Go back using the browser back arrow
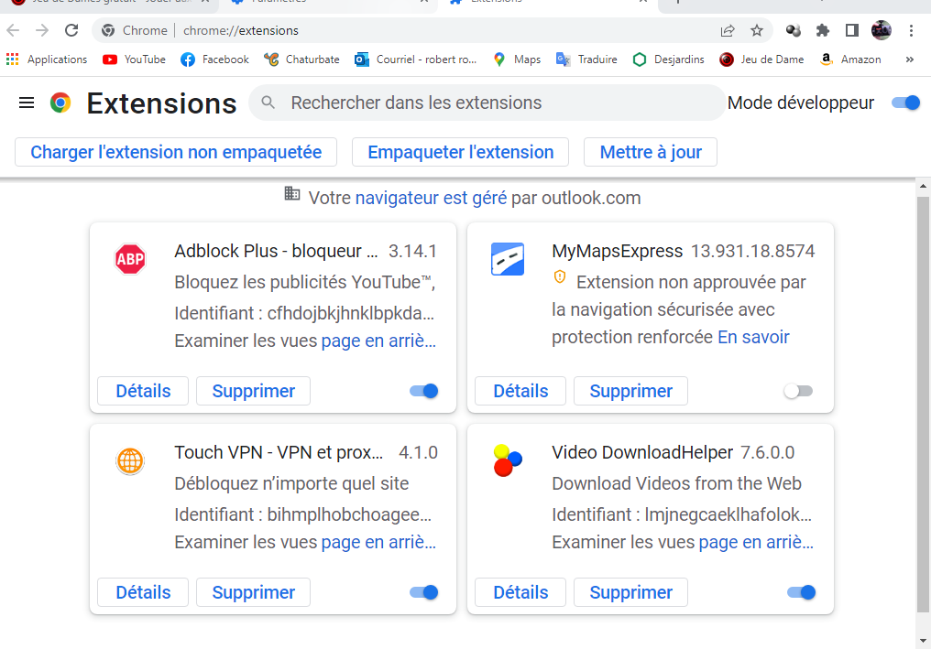 tap(13, 30)
